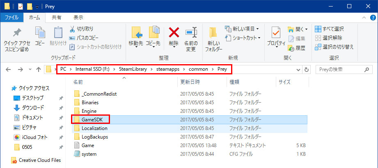Image resolution: width=378 pixels, height=168 pixels.
Task: Sort by Date modified (更新日時) header
Action: [190, 82]
